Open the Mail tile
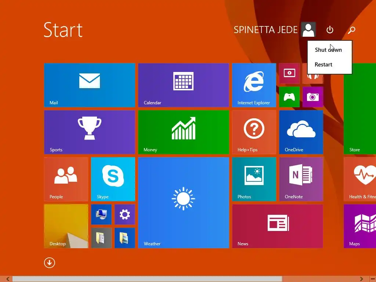Viewport: 376px width, 282px height. coord(90,85)
